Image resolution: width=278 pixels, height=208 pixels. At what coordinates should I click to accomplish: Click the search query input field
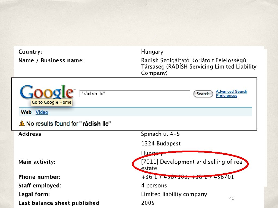coord(135,93)
